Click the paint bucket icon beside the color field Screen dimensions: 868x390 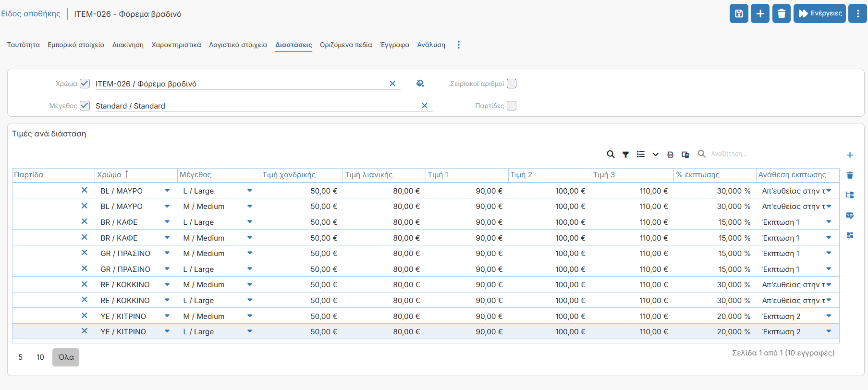(x=420, y=84)
